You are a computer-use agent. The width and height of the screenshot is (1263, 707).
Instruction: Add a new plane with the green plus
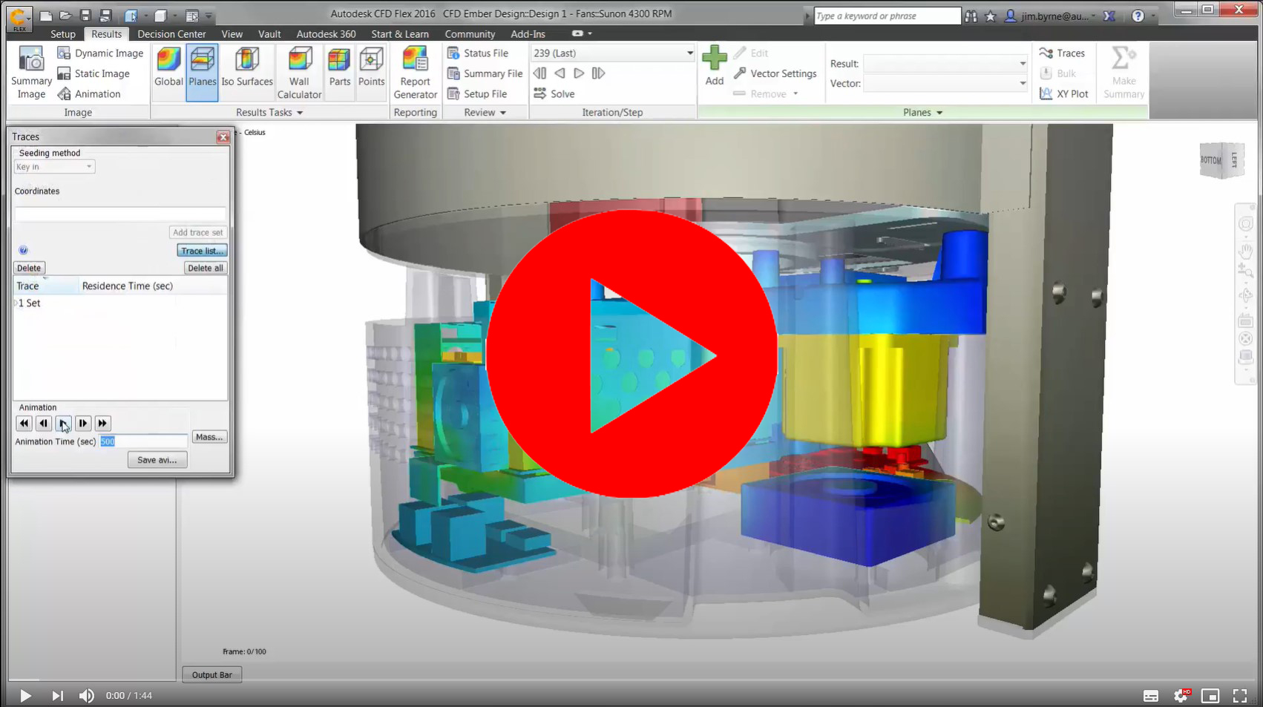coord(715,67)
